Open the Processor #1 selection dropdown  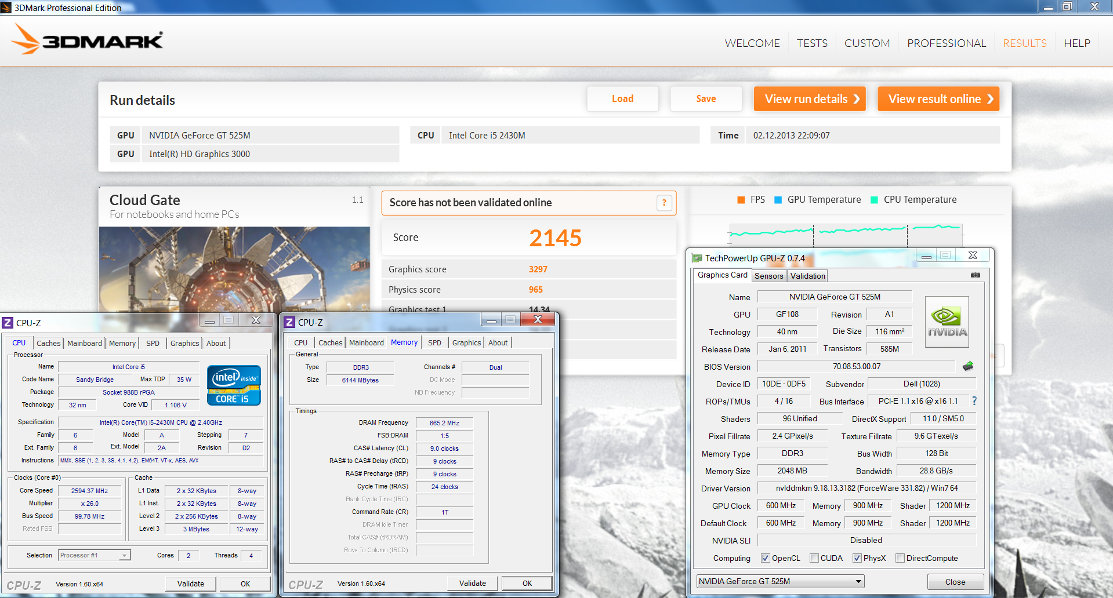point(95,555)
